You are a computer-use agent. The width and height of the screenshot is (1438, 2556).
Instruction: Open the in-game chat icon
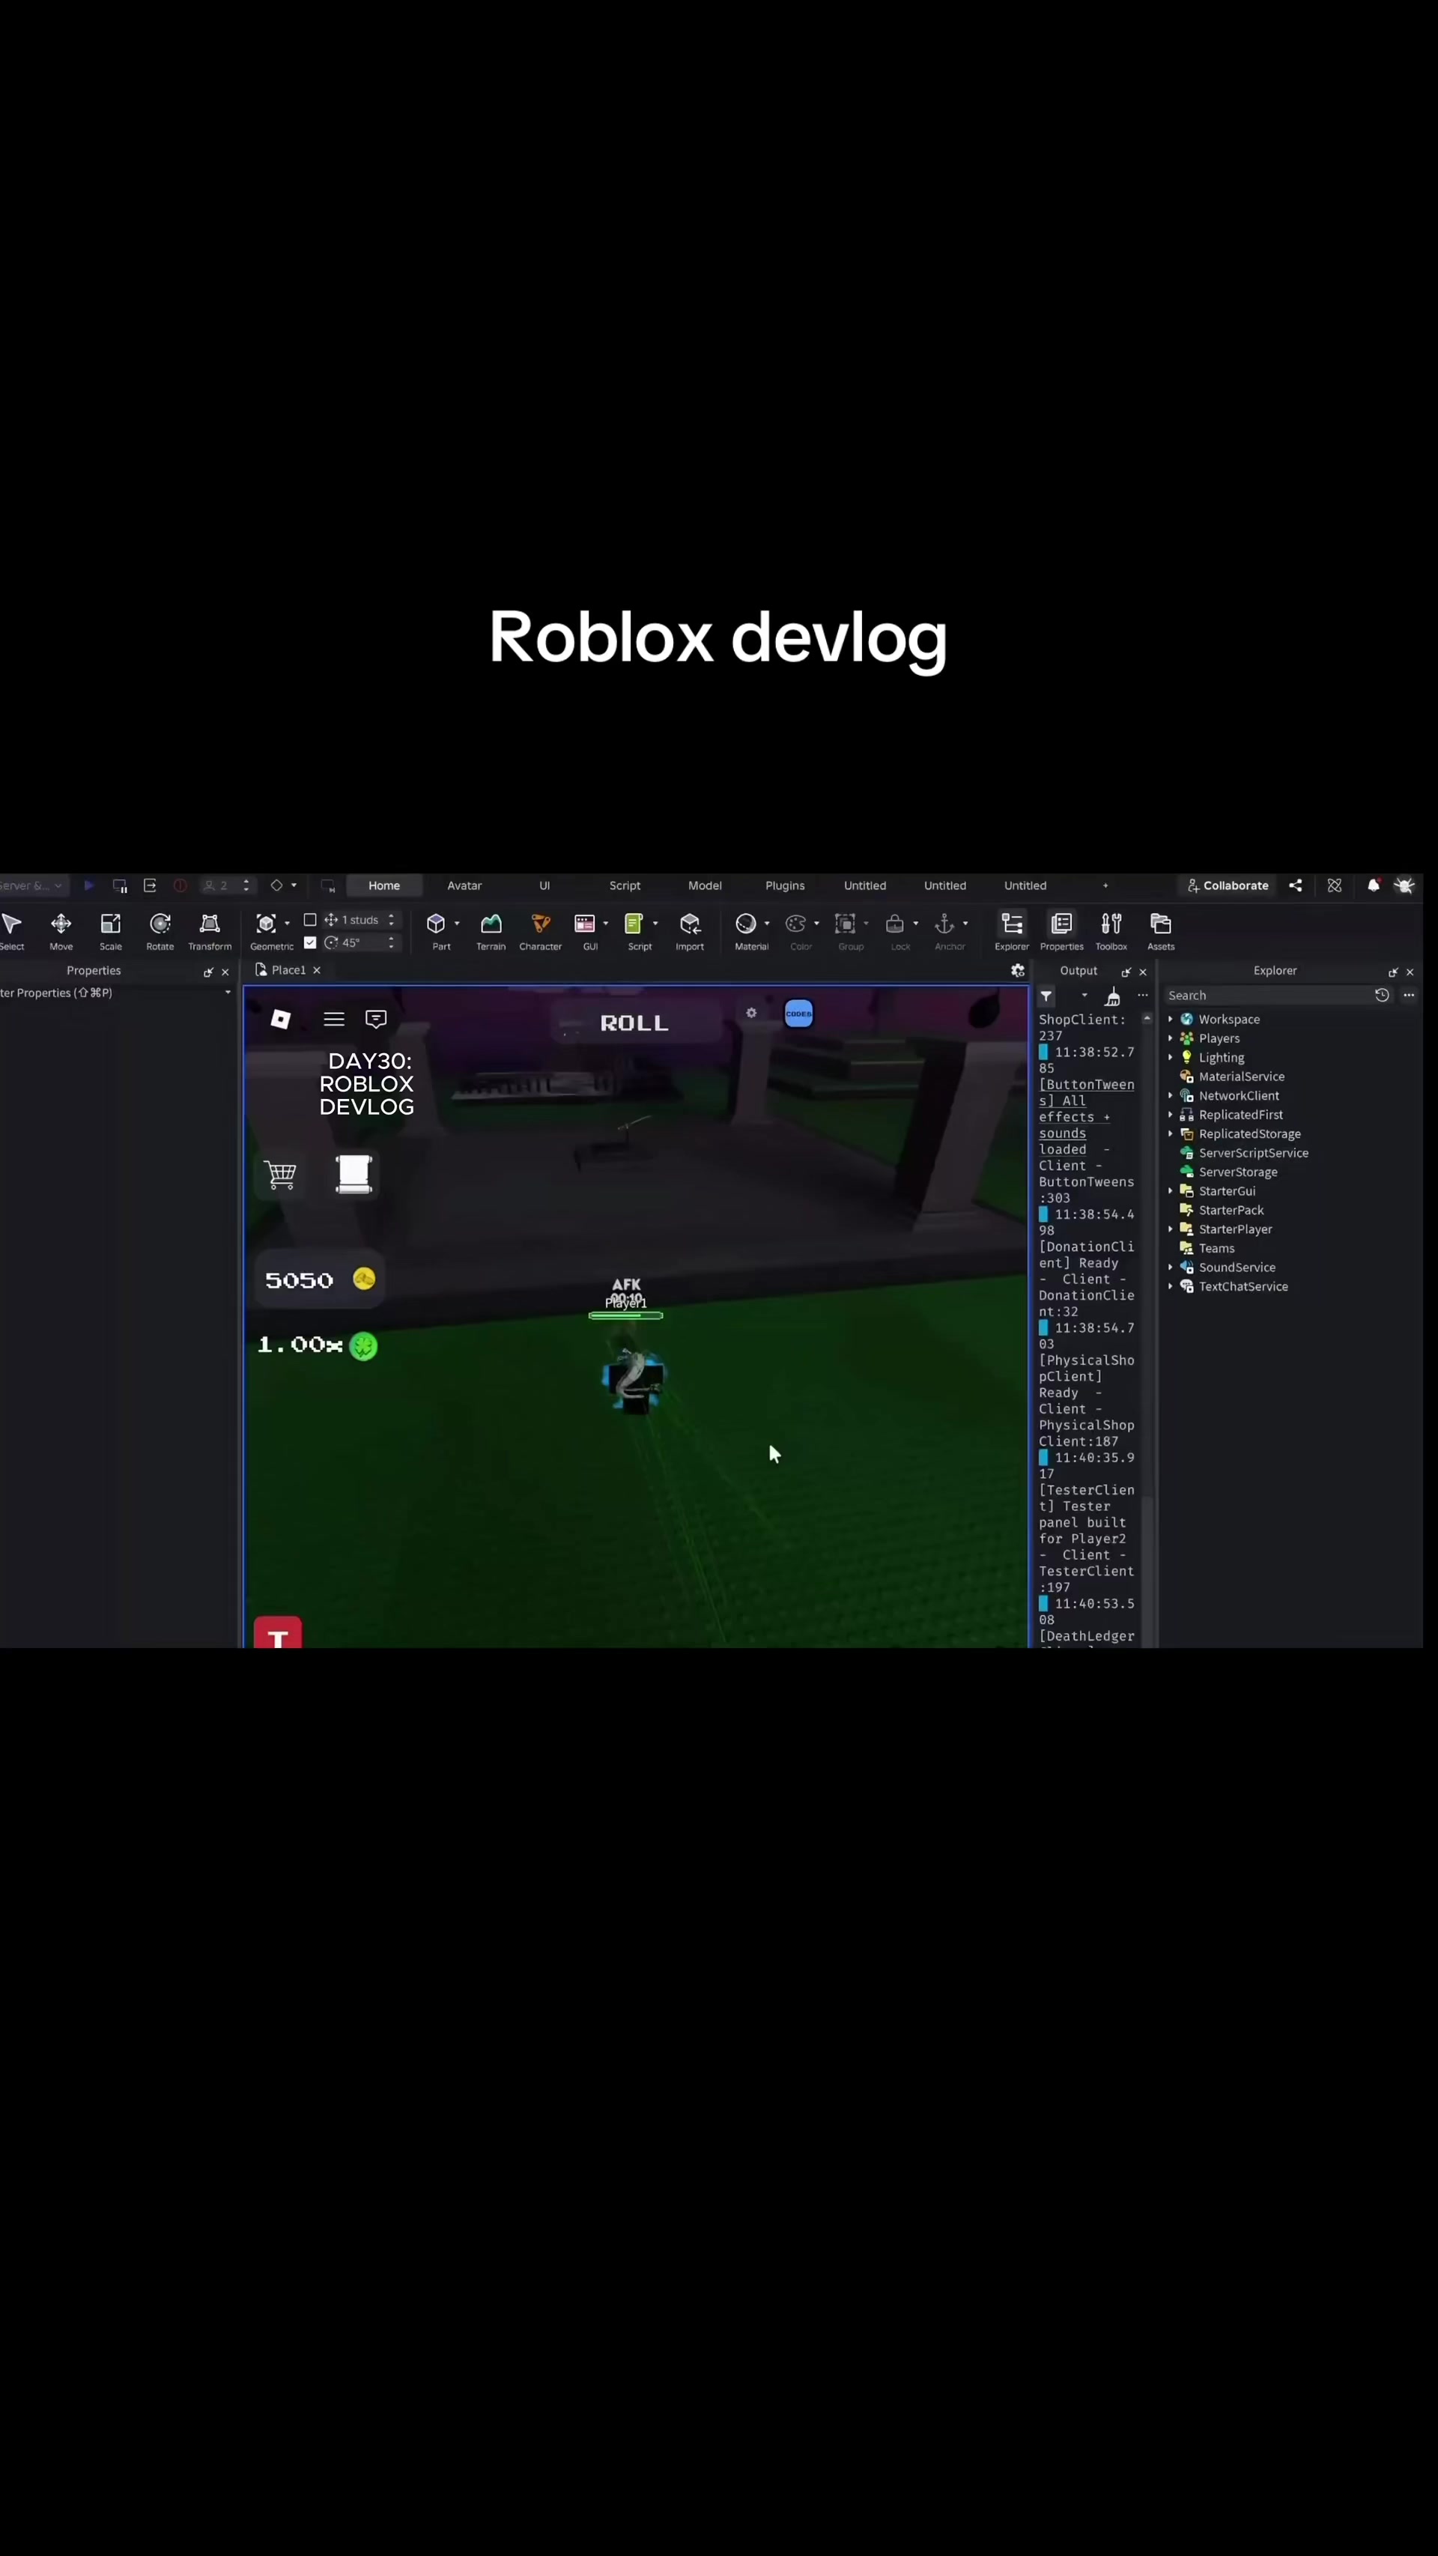tap(376, 1019)
